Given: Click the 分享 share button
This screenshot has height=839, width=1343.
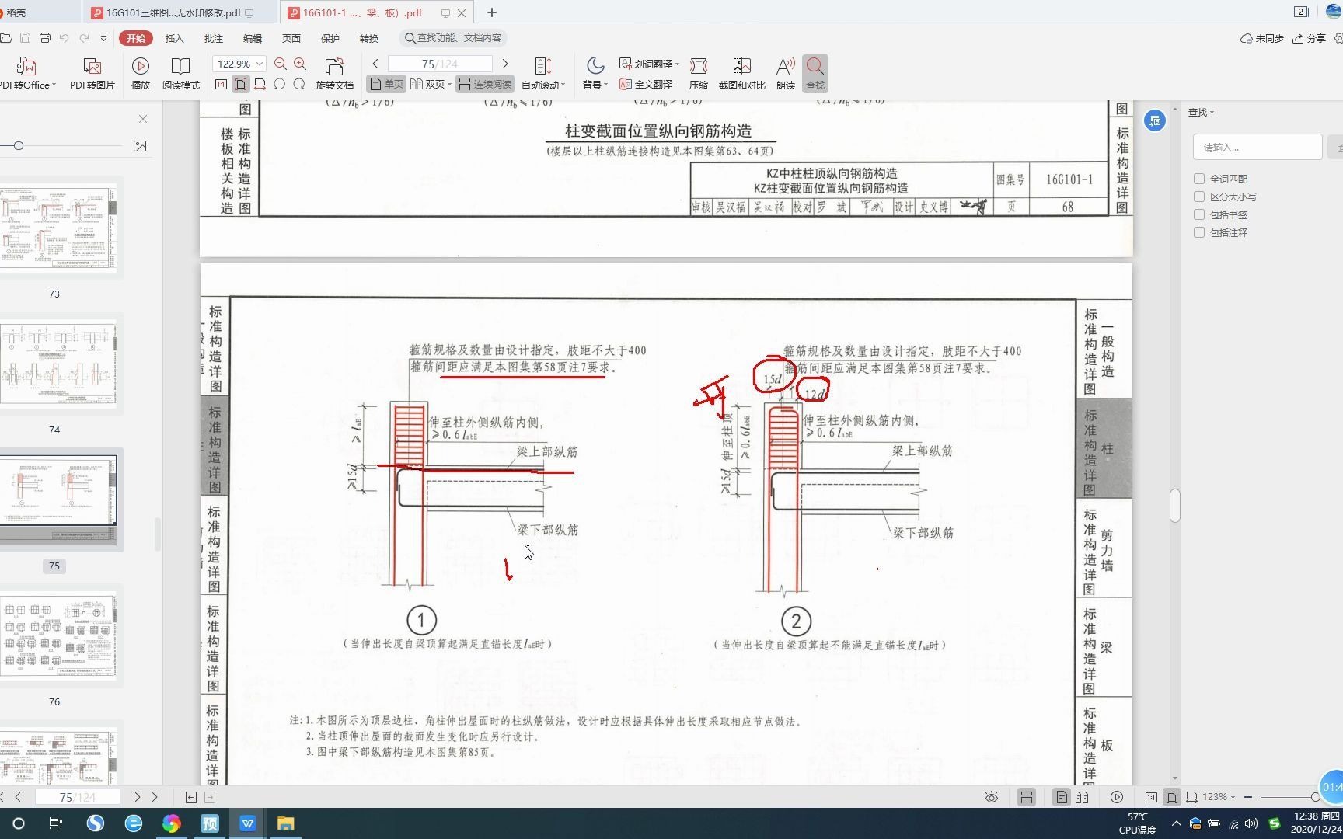Looking at the screenshot, I should click(1310, 38).
